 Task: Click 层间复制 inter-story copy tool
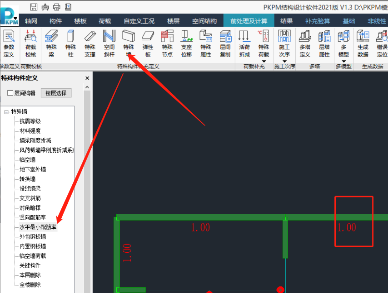[225, 43]
